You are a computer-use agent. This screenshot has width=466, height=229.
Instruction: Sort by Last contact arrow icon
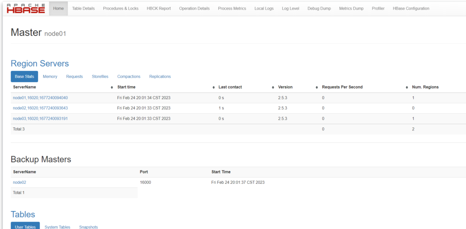coord(273,88)
